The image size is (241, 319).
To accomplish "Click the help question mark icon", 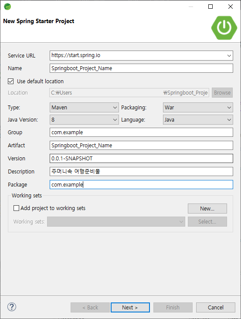I will pyautogui.click(x=12, y=307).
